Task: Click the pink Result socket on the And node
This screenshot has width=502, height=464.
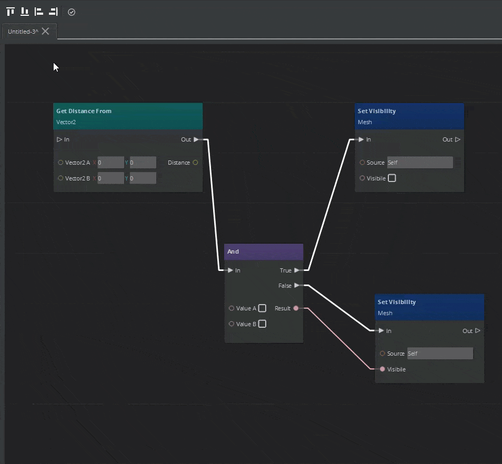Action: coord(296,308)
